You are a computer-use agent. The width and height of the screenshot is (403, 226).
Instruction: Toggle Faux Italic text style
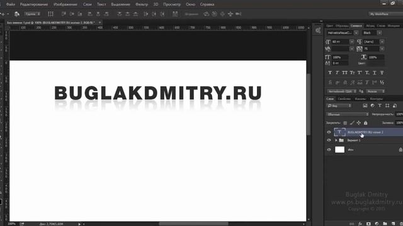pyautogui.click(x=338, y=73)
